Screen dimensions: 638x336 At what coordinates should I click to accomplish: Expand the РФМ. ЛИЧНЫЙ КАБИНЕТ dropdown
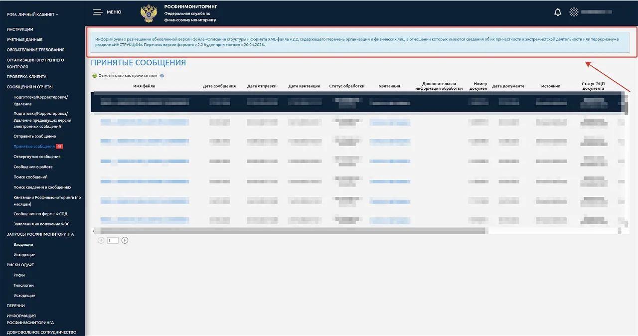(x=32, y=14)
